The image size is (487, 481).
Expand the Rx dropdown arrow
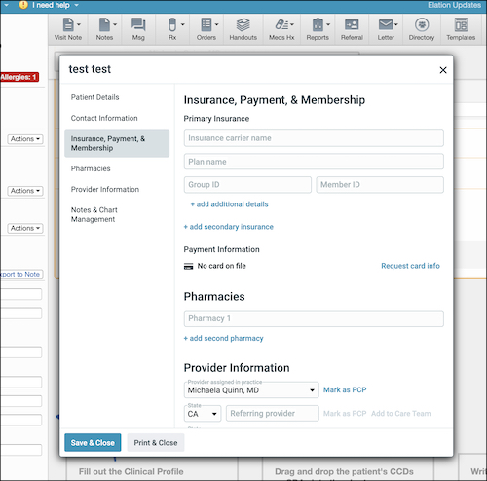click(x=183, y=24)
